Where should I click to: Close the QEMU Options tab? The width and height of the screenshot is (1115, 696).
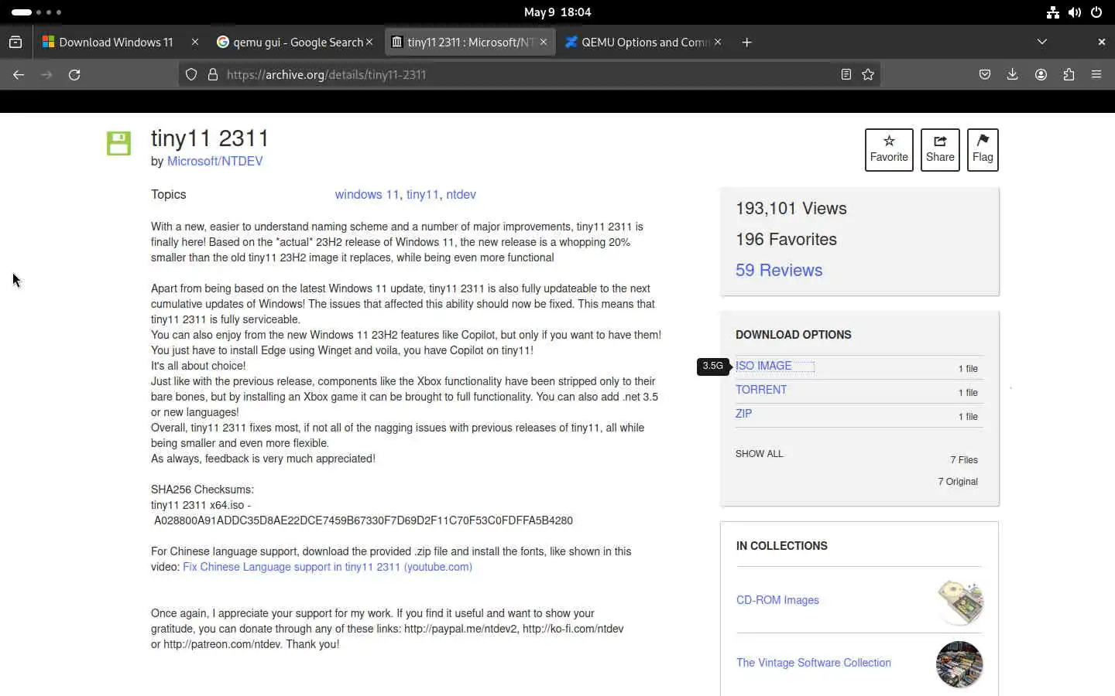point(718,42)
